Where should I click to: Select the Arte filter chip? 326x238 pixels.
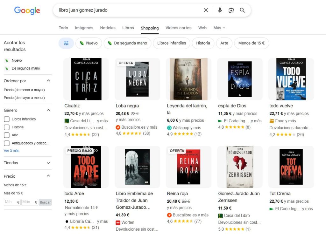[224, 43]
